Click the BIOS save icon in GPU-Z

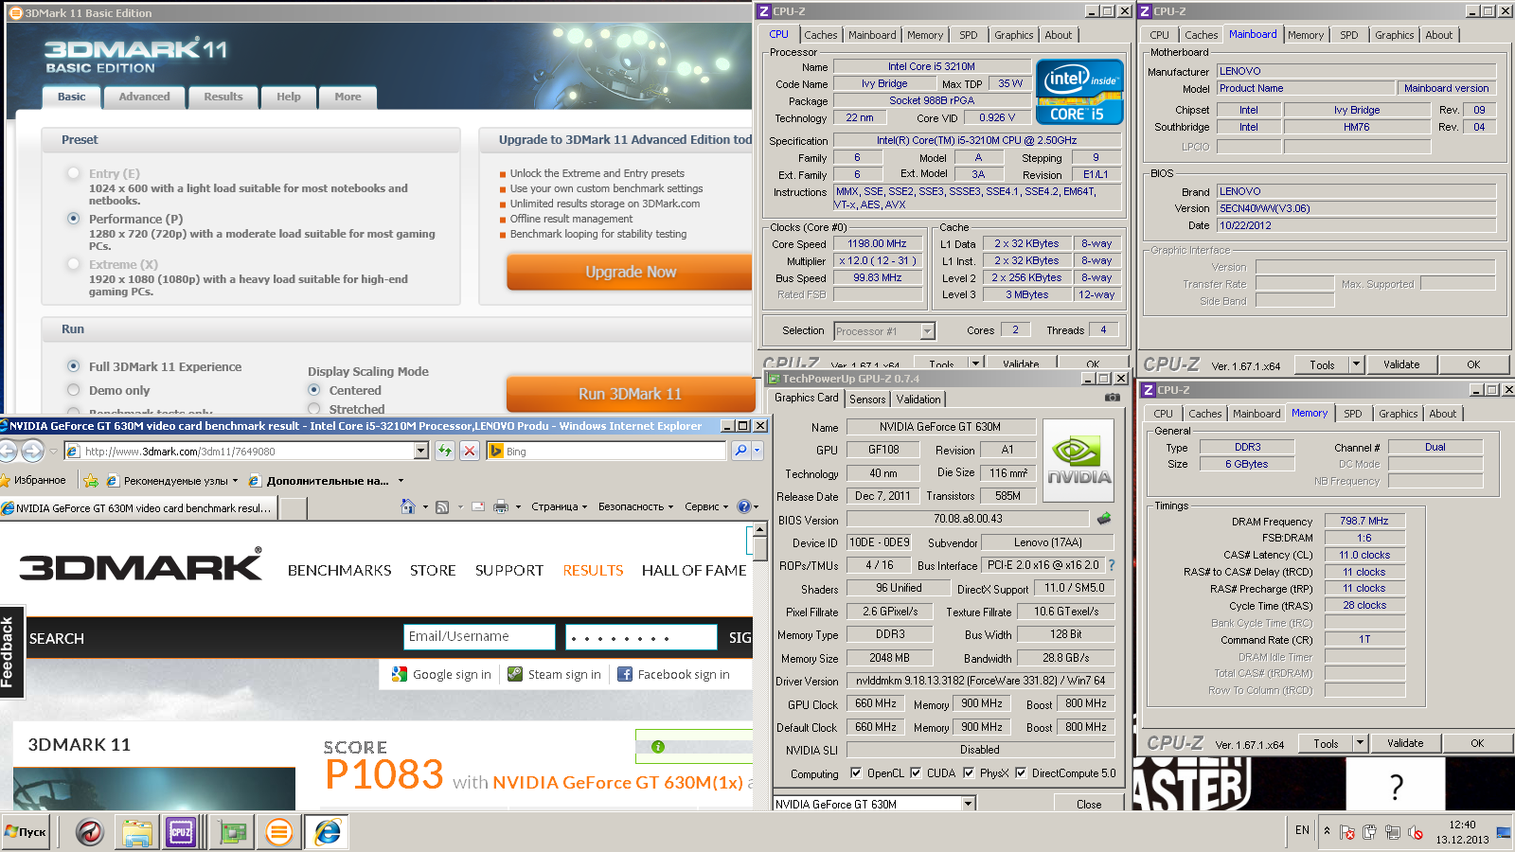(x=1104, y=519)
